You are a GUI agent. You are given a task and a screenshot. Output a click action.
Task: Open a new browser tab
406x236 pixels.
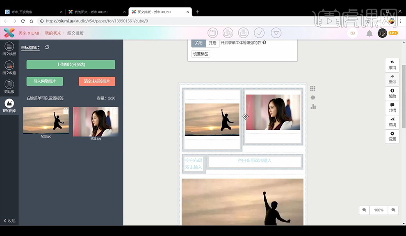point(198,12)
